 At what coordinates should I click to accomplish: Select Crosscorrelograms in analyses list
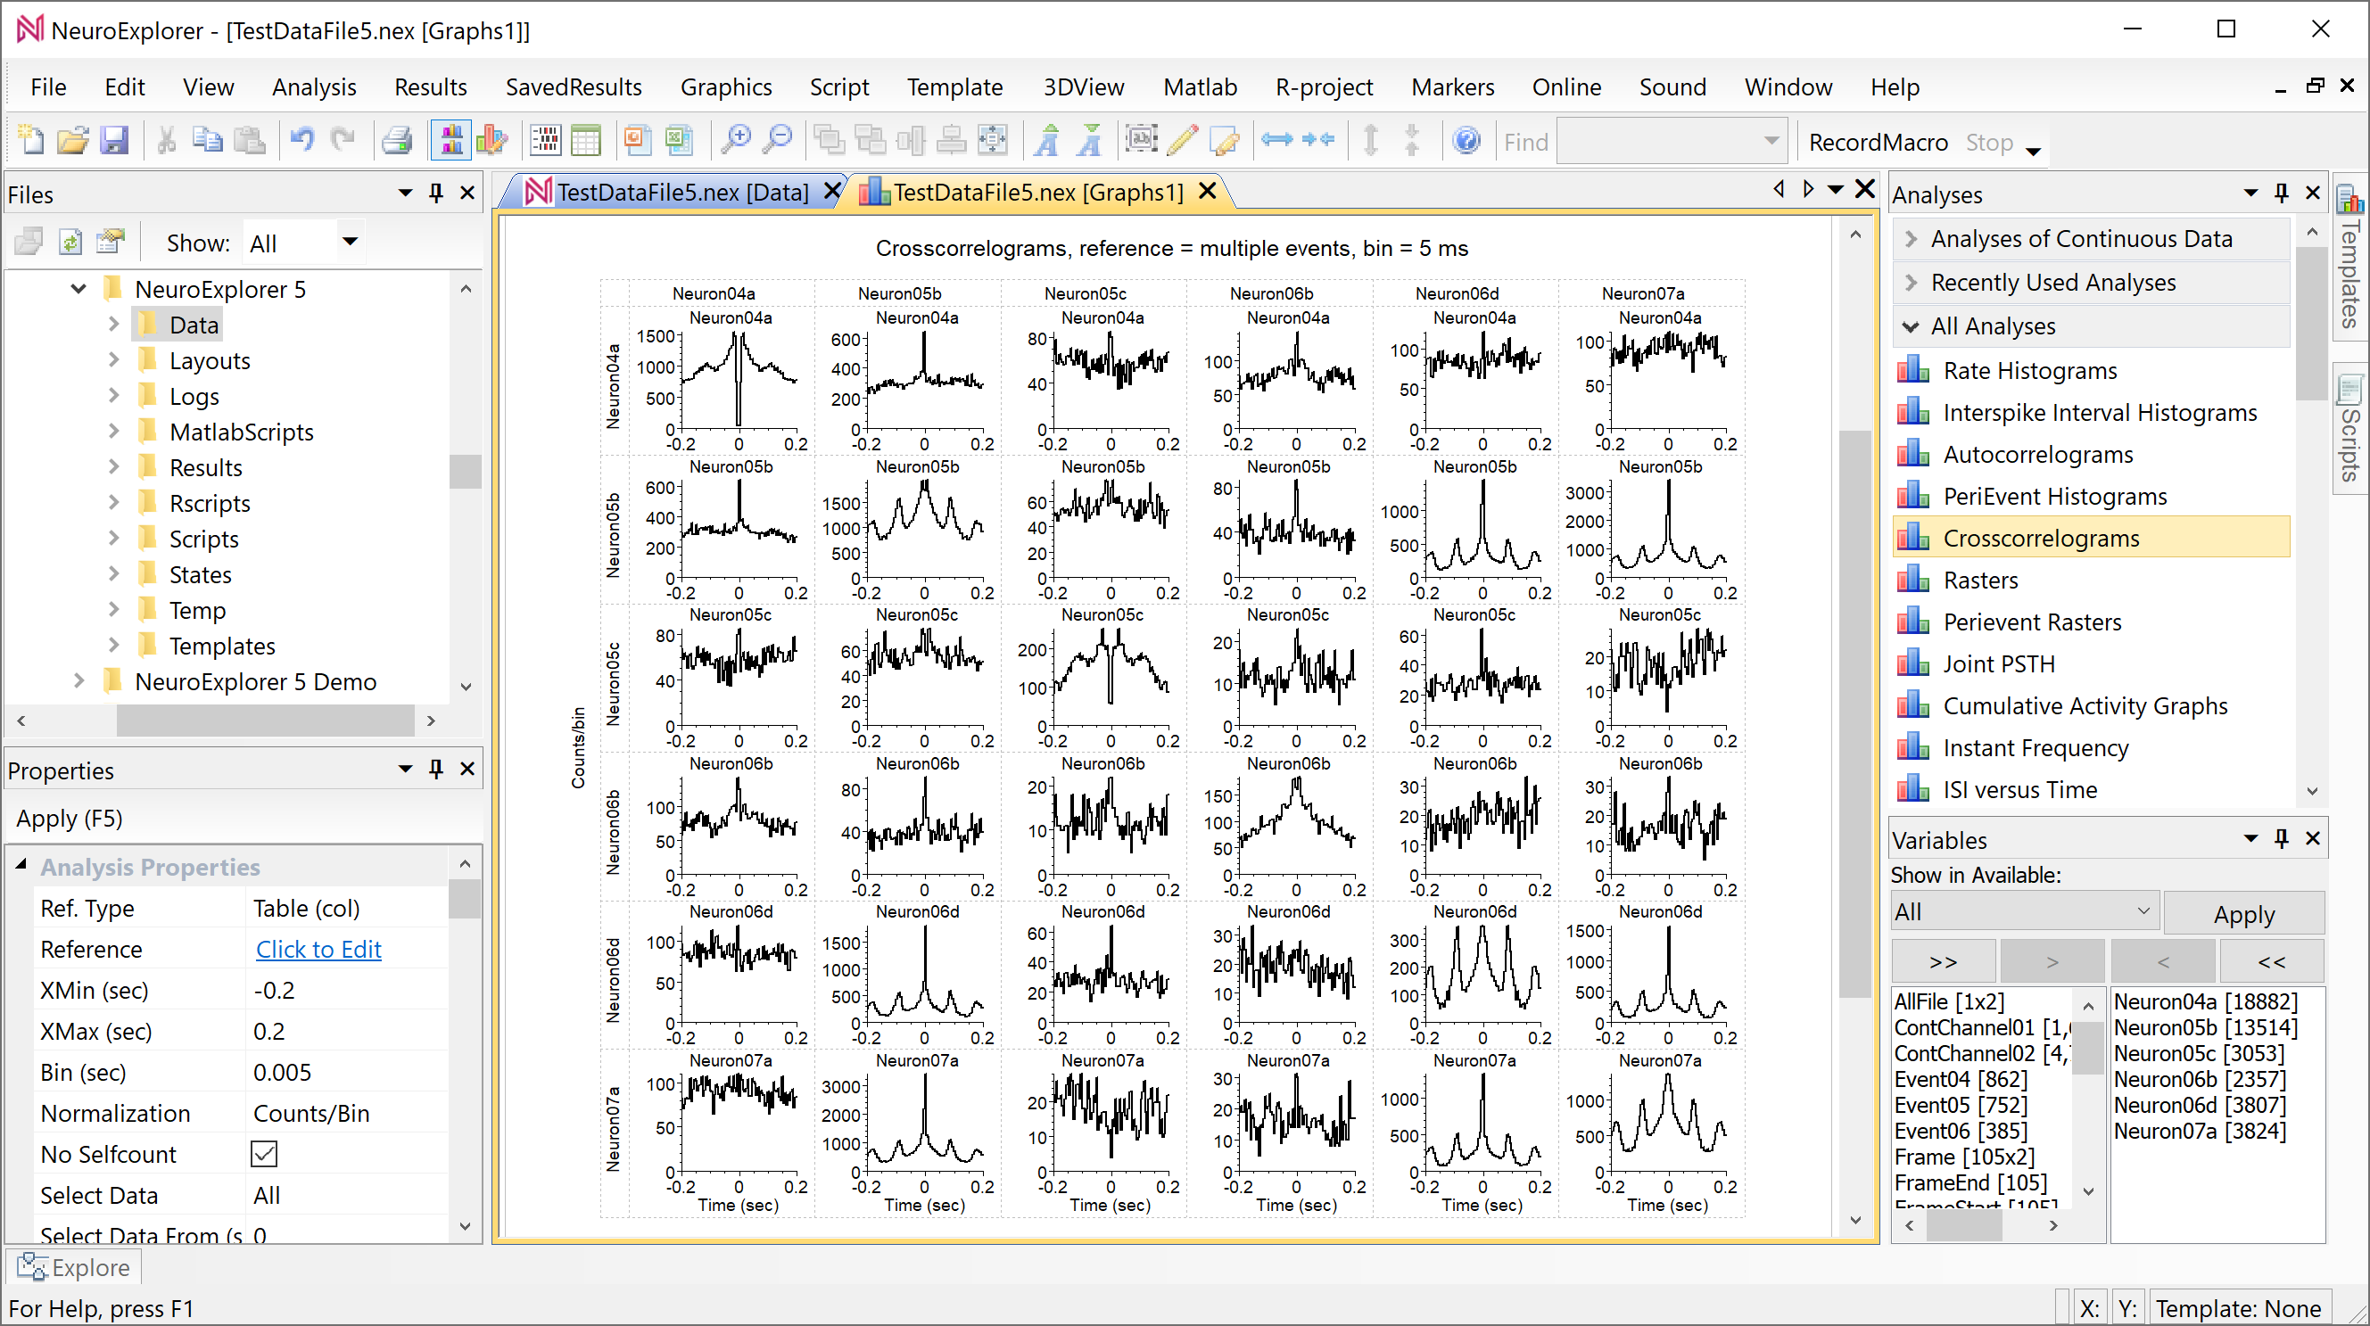(x=2090, y=538)
